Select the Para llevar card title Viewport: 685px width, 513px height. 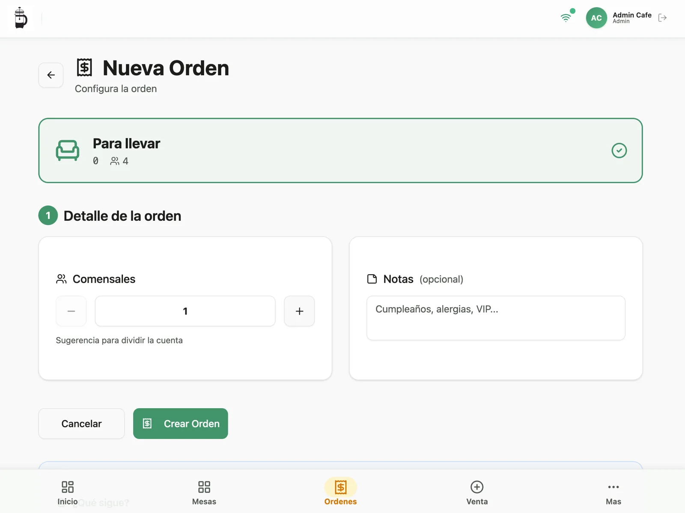(x=126, y=143)
